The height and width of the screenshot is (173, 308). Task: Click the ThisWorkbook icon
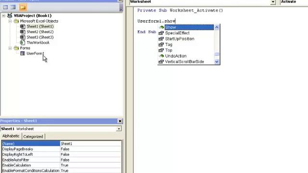23,43
